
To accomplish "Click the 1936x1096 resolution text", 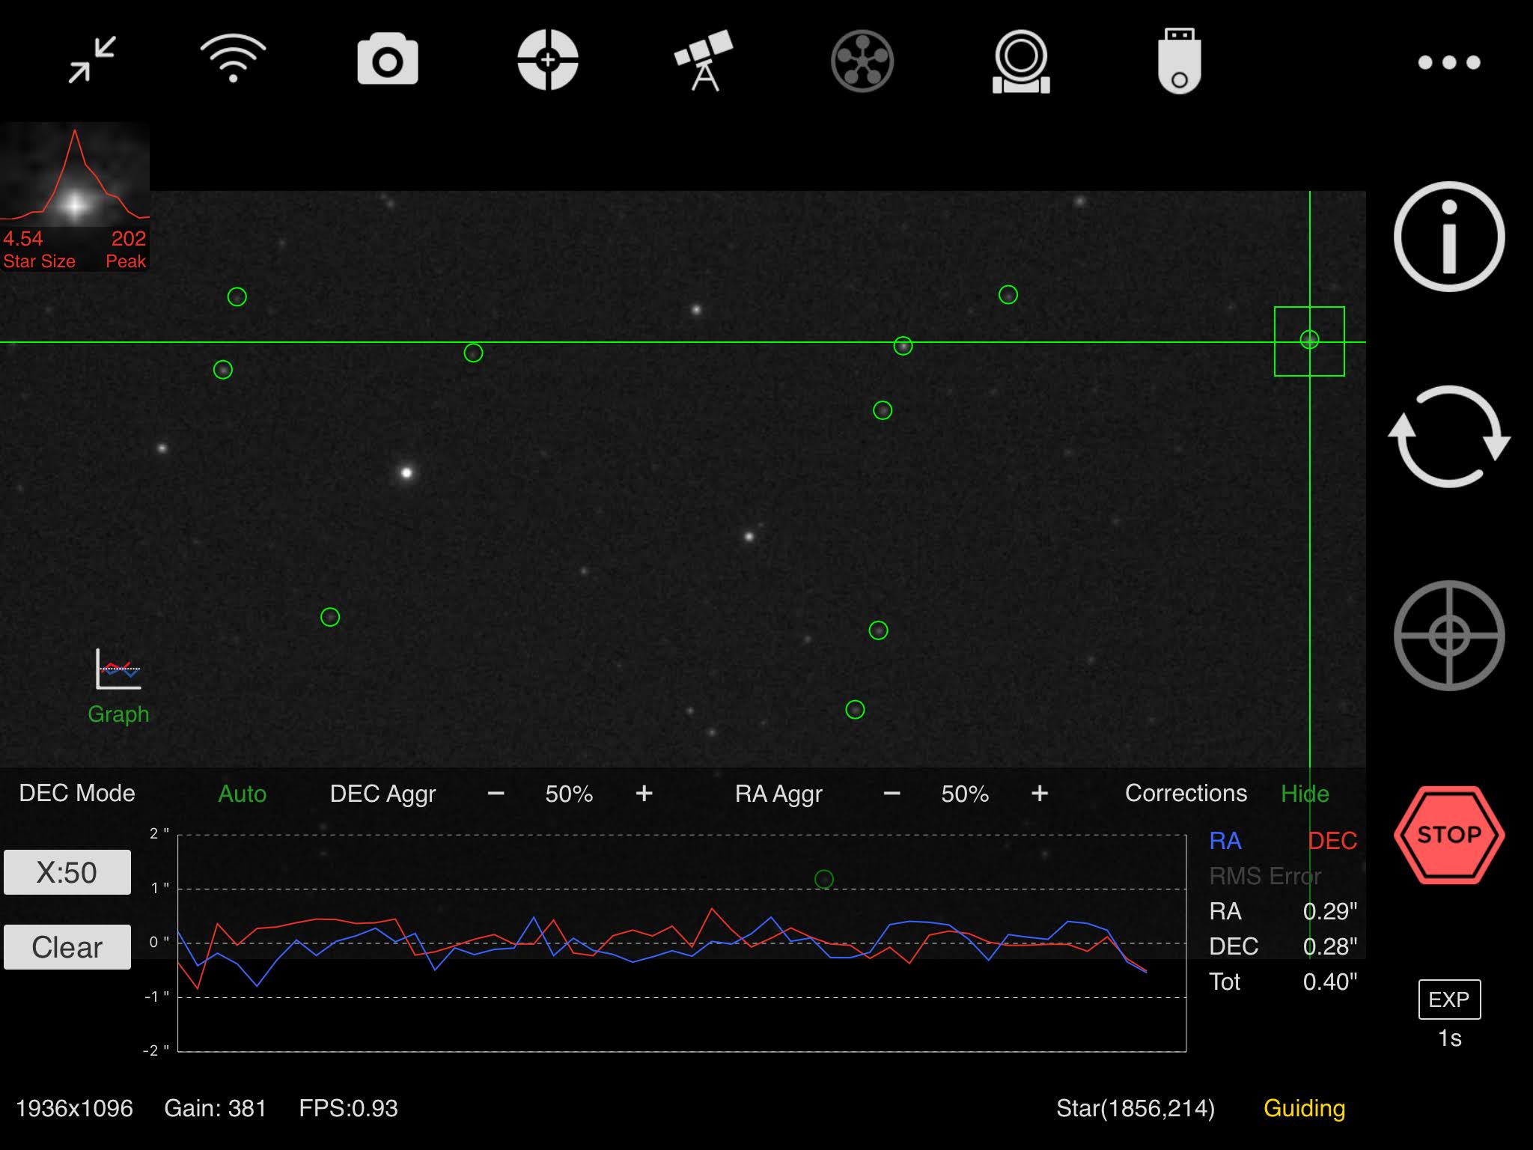I will [74, 1108].
